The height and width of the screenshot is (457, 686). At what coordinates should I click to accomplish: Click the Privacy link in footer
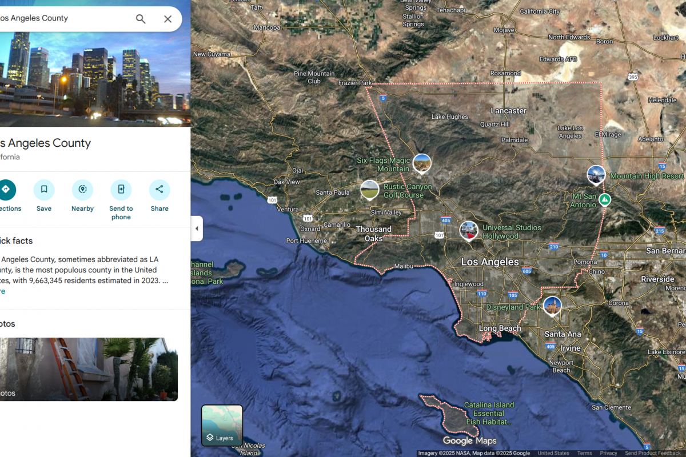(x=608, y=453)
